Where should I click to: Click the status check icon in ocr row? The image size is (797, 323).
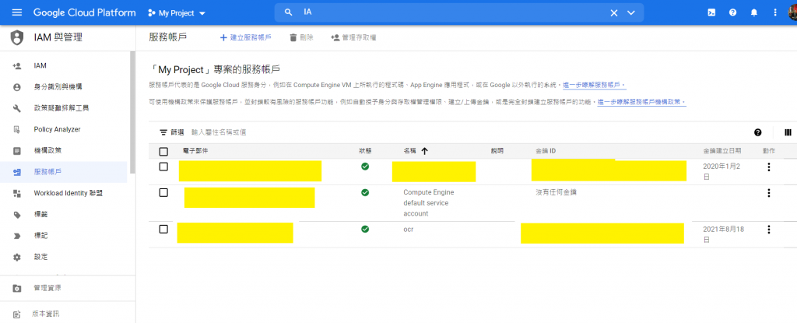[x=365, y=230]
